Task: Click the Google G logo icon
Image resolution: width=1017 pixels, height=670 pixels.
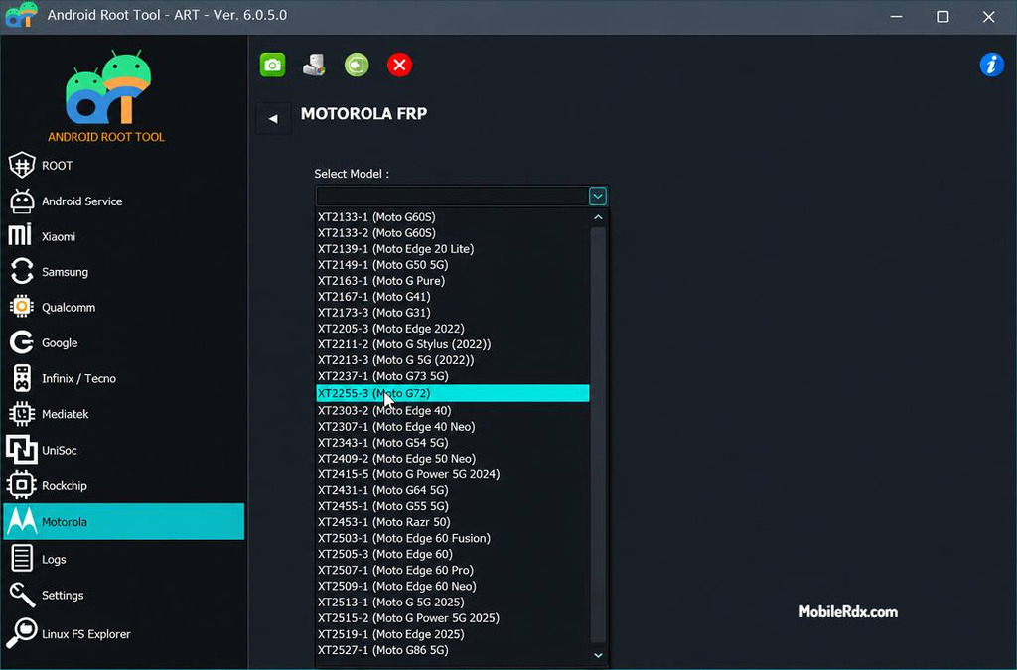Action: (x=22, y=342)
